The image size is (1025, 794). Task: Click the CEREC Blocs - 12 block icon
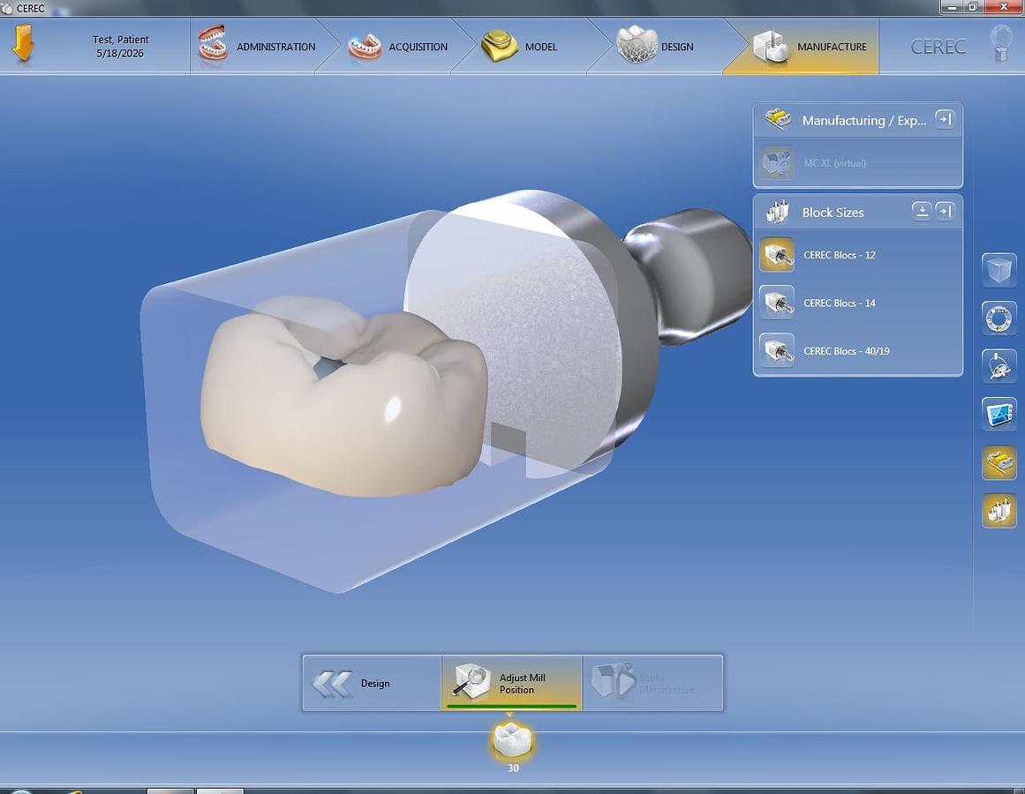click(777, 255)
